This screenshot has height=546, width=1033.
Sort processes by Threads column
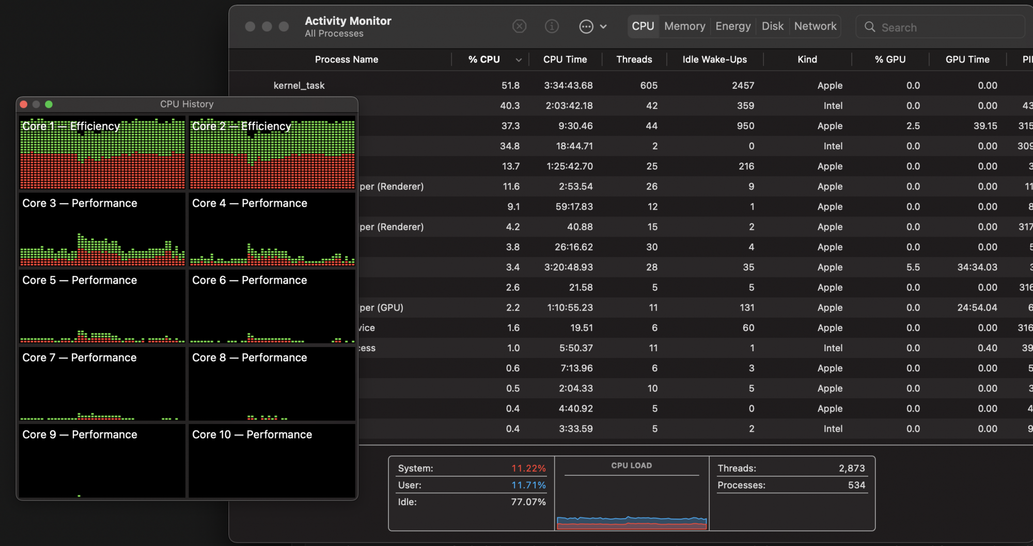pyautogui.click(x=634, y=59)
